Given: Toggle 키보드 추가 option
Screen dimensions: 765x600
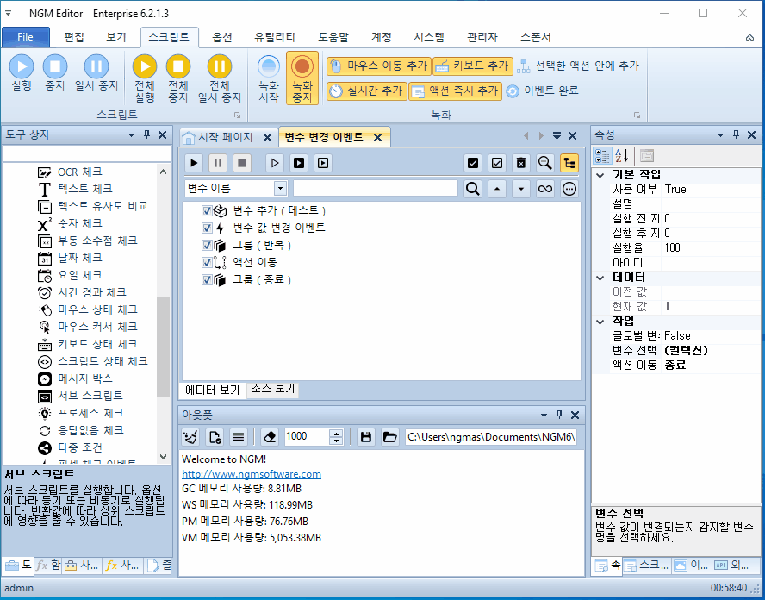Looking at the screenshot, I should coord(473,66).
